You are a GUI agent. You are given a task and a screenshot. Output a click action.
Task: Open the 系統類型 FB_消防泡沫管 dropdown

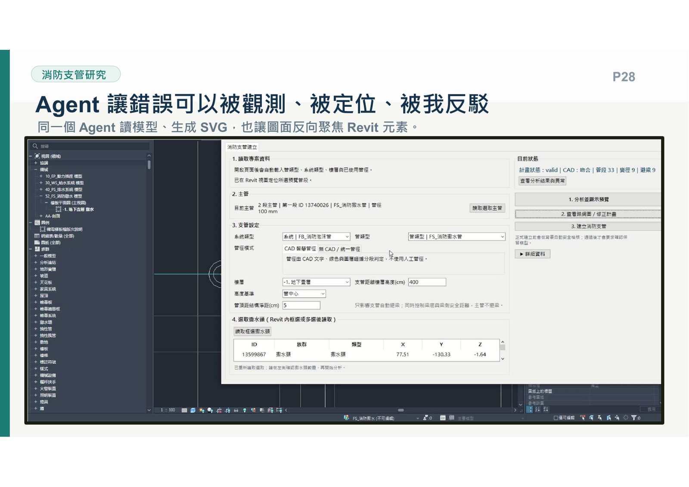coord(316,236)
